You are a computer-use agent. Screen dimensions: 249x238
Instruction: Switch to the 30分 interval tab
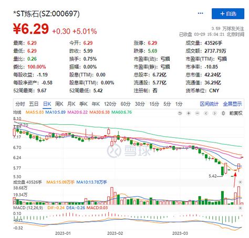pyautogui.click(x=140, y=104)
